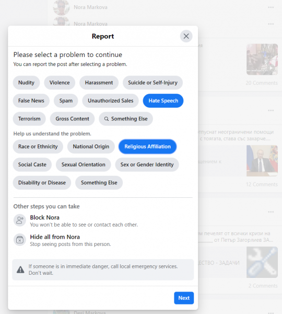The width and height of the screenshot is (282, 314).
Task: Click the magnifier icon in Something Else chip
Action: click(x=107, y=119)
